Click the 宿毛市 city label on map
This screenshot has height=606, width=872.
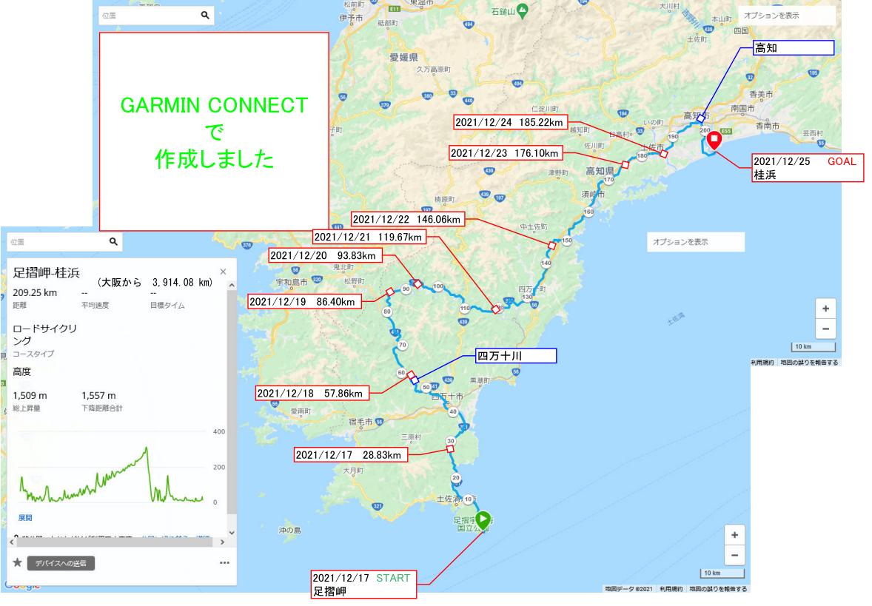[360, 422]
